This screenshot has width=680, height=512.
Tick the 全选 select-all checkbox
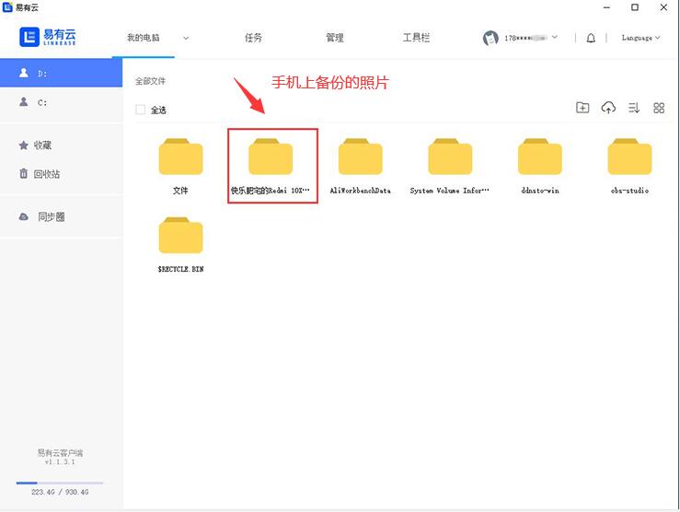tap(141, 110)
